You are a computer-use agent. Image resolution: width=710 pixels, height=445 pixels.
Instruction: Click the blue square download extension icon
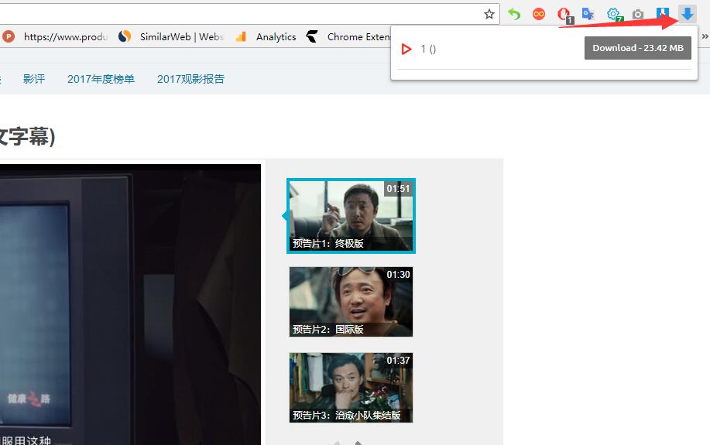pyautogui.click(x=662, y=14)
